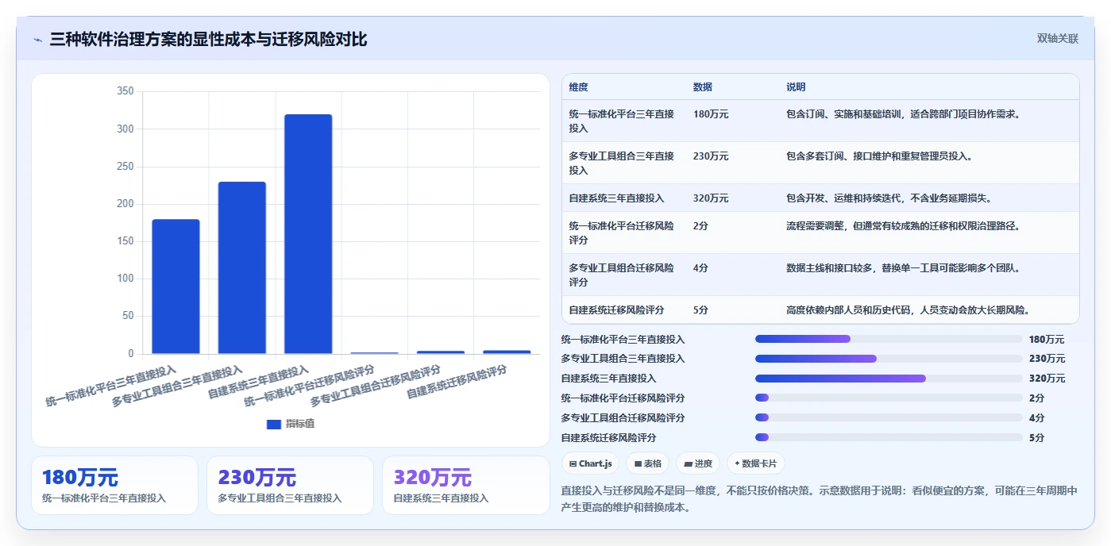Click the 320万元 value in the table
Image resolution: width=1111 pixels, height=546 pixels.
(x=711, y=198)
